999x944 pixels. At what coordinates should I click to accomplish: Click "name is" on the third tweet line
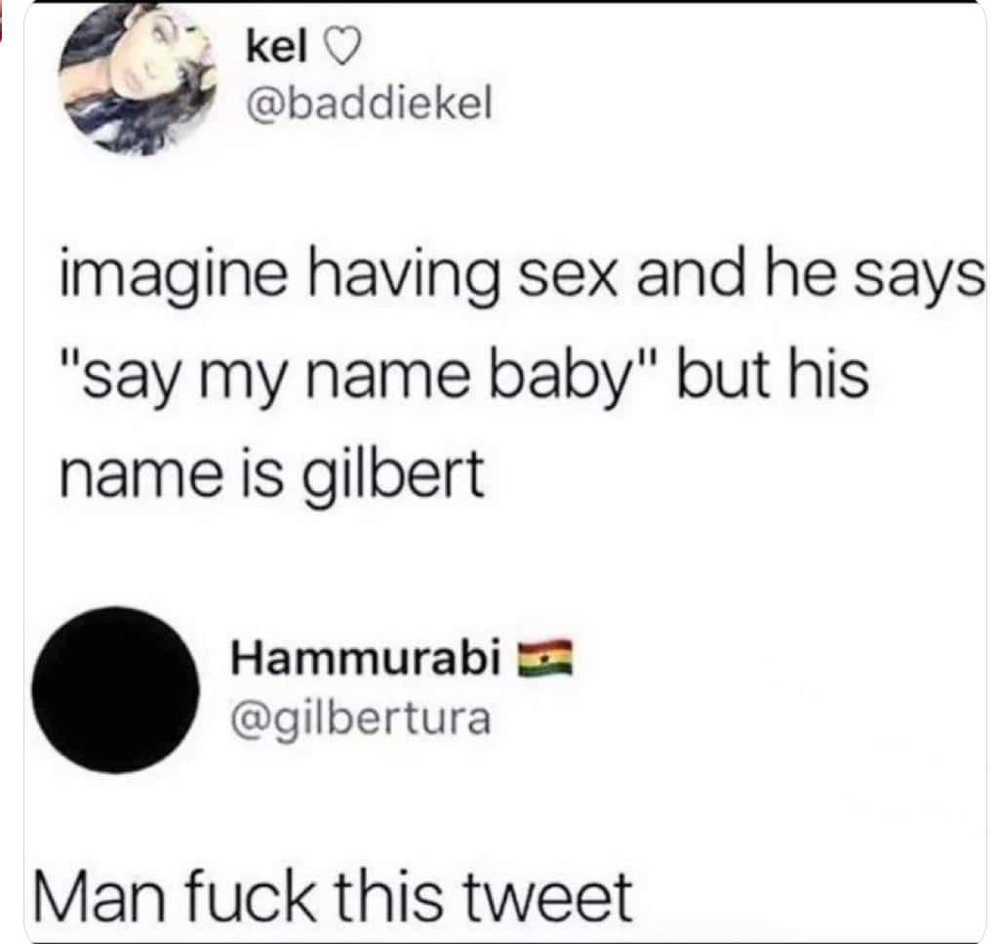pos(172,474)
